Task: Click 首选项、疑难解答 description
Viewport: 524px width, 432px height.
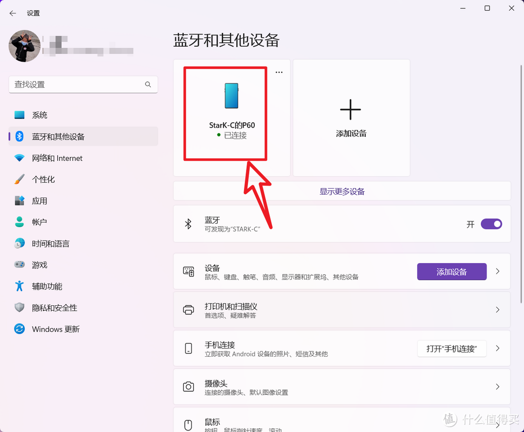Action: tap(230, 316)
